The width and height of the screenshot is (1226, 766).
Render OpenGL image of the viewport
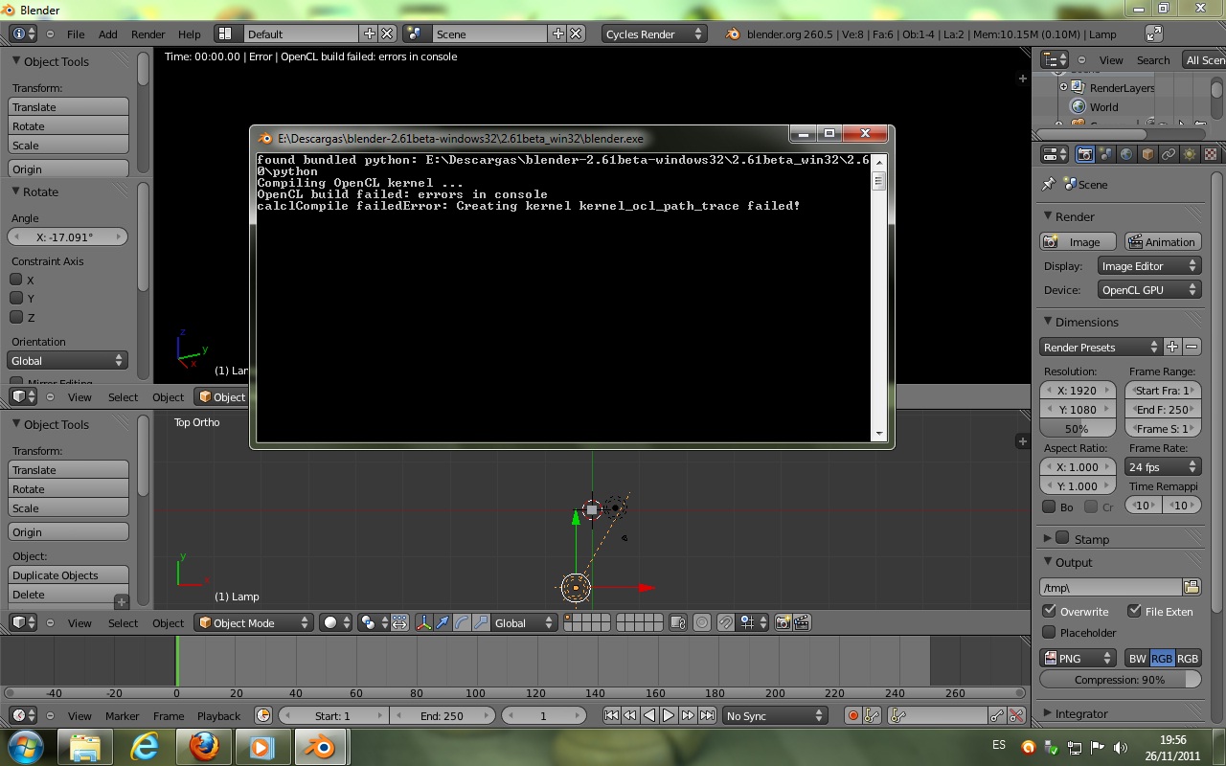(x=783, y=622)
